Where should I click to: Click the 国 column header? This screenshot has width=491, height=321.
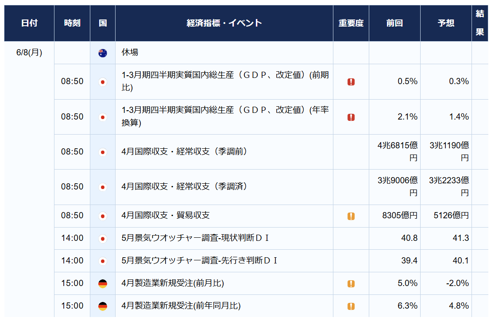click(103, 23)
